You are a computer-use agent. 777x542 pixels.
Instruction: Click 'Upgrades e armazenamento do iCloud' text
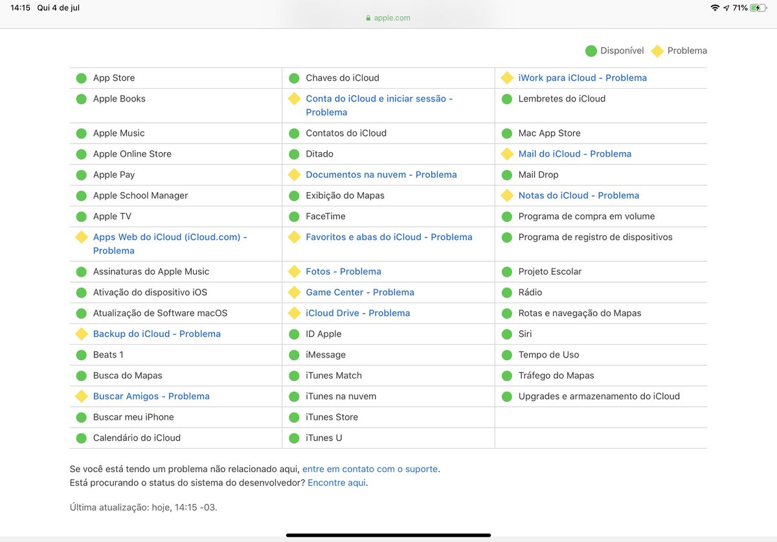pos(600,396)
